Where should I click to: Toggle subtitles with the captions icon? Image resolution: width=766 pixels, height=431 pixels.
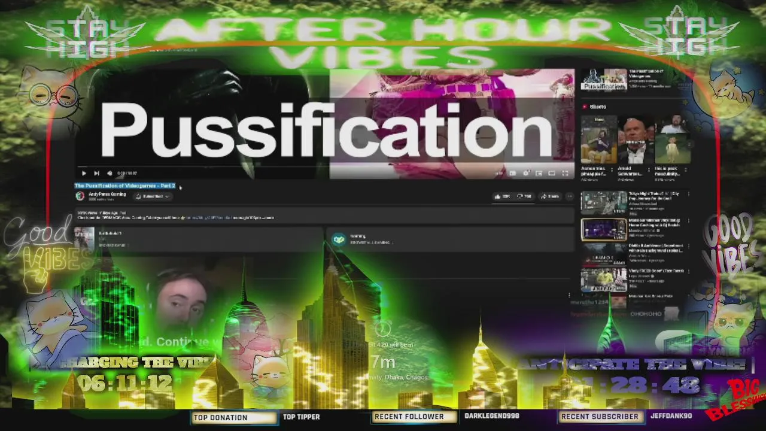tap(513, 174)
